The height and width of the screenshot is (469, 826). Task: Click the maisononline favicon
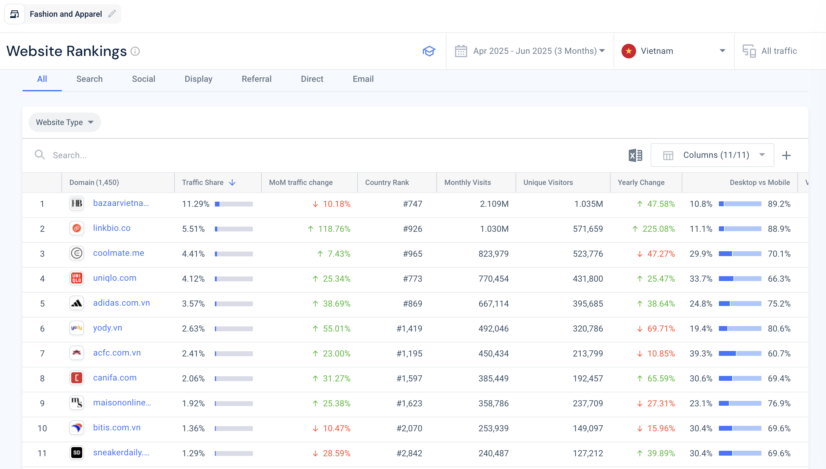click(x=77, y=403)
